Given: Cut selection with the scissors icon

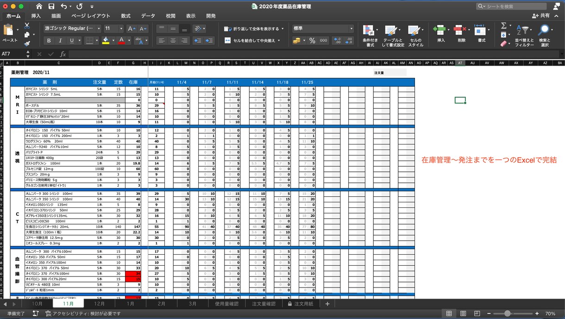Looking at the screenshot, I should (x=27, y=25).
